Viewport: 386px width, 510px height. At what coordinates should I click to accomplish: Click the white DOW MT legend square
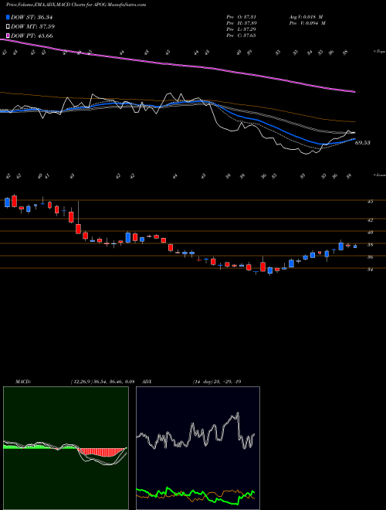(8, 26)
